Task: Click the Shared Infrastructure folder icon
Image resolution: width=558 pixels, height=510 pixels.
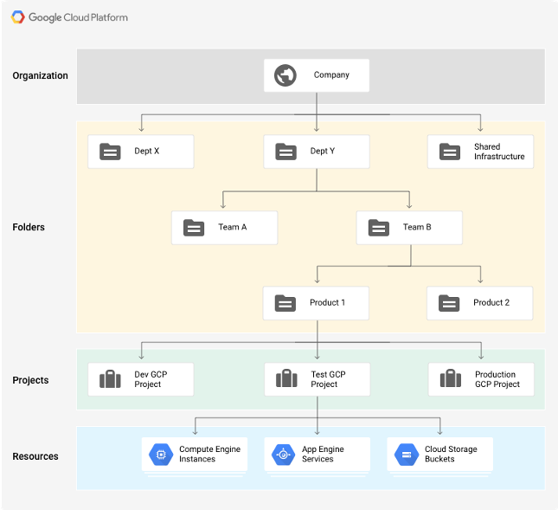Action: click(x=450, y=152)
